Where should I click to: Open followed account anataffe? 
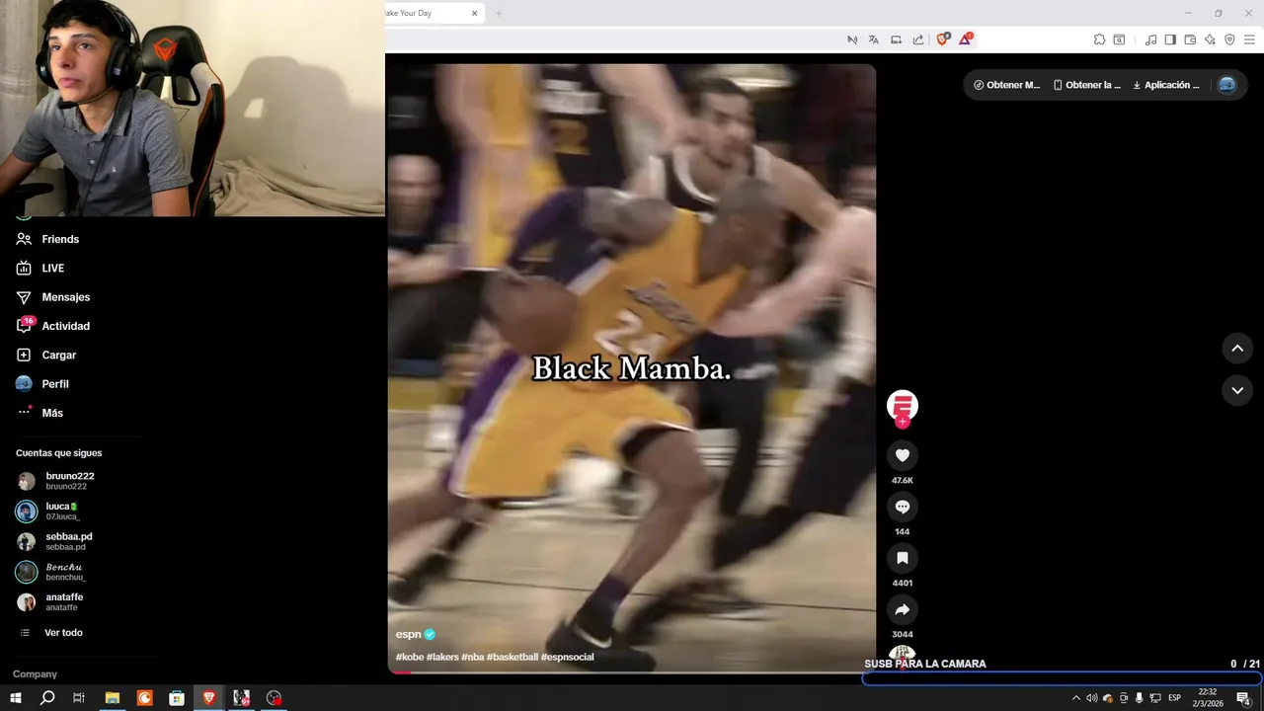tap(50, 601)
